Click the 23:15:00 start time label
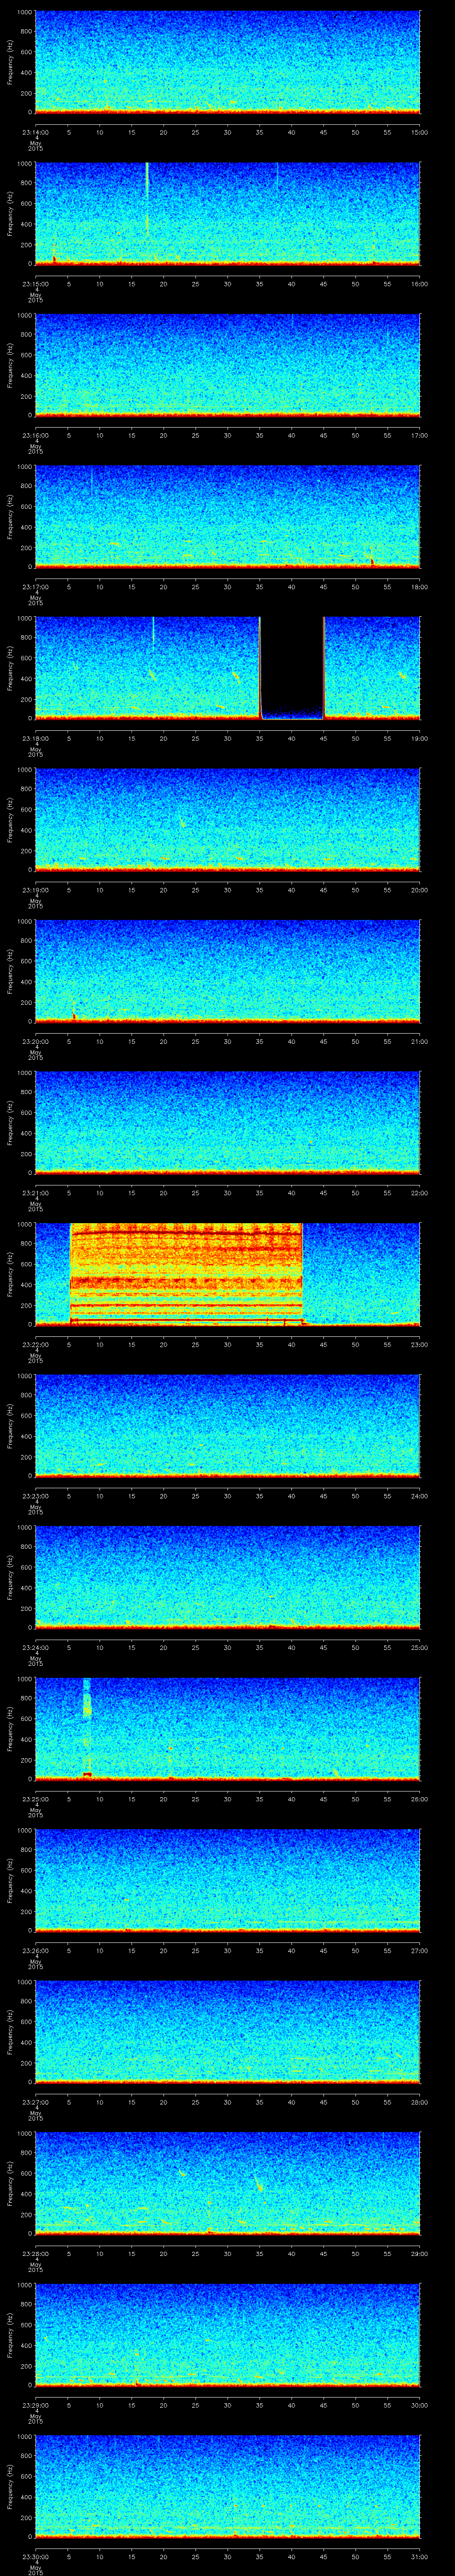455x2576 pixels. click(35, 284)
